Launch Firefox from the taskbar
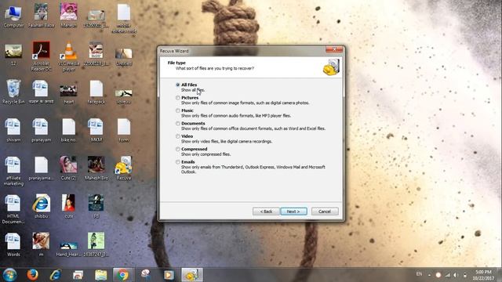The width and height of the screenshot is (502, 282). [32, 275]
